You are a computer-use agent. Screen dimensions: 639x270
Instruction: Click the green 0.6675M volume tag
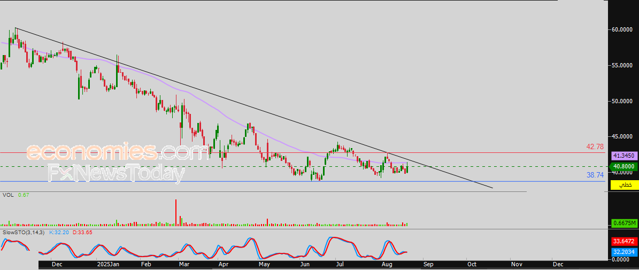(x=623, y=223)
